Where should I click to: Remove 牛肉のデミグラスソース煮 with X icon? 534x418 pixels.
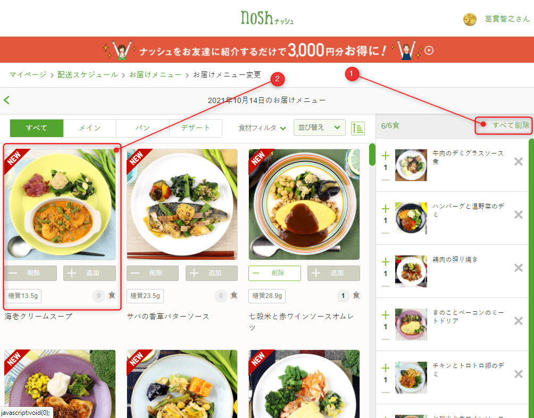[x=519, y=161]
